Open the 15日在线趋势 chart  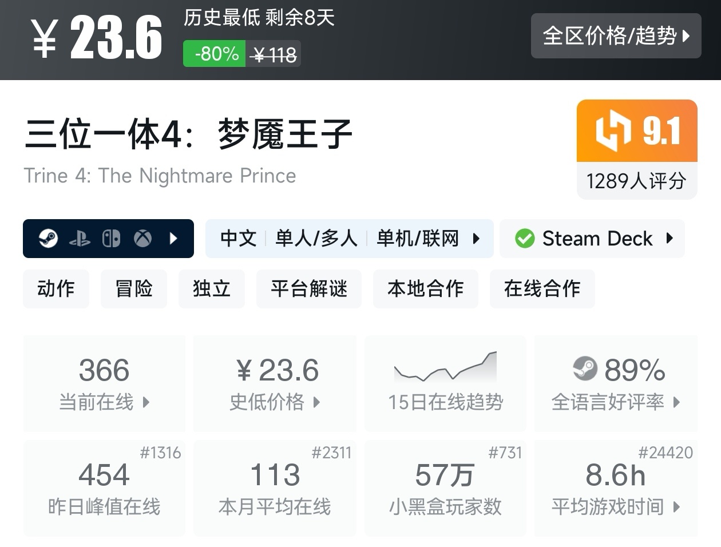tap(445, 383)
